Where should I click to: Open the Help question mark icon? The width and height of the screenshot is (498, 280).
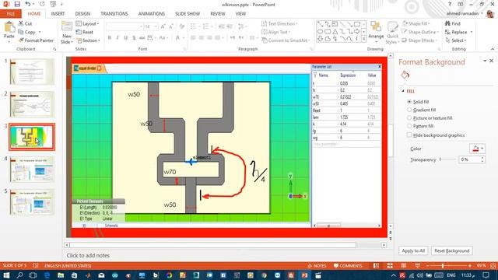coord(450,4)
